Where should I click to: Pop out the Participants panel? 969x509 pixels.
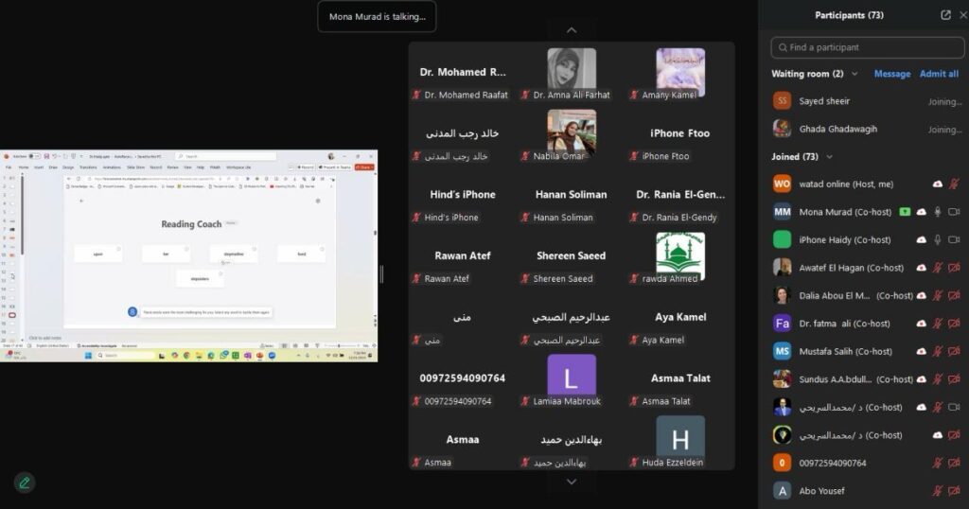click(945, 15)
